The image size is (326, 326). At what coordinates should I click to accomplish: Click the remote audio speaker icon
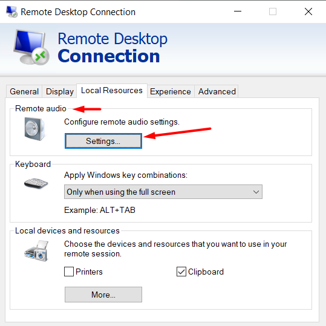[34, 129]
